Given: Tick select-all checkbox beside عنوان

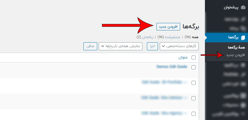Looking at the screenshot, I should click(194, 58).
